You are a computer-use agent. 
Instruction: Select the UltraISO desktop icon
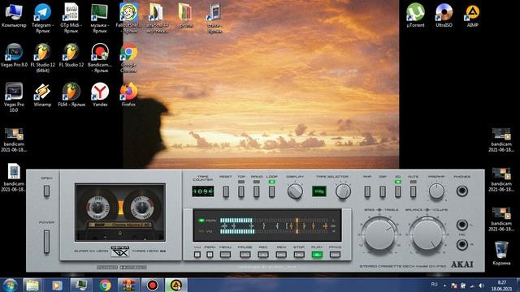pos(444,15)
